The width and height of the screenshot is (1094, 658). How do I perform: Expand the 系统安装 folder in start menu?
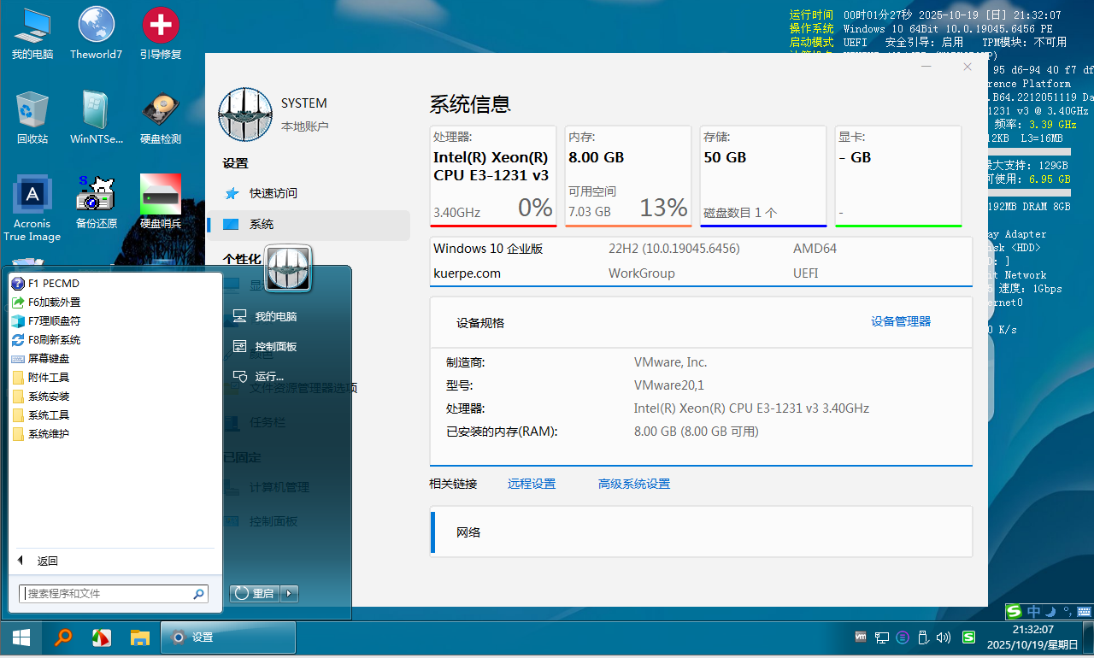[x=48, y=397]
